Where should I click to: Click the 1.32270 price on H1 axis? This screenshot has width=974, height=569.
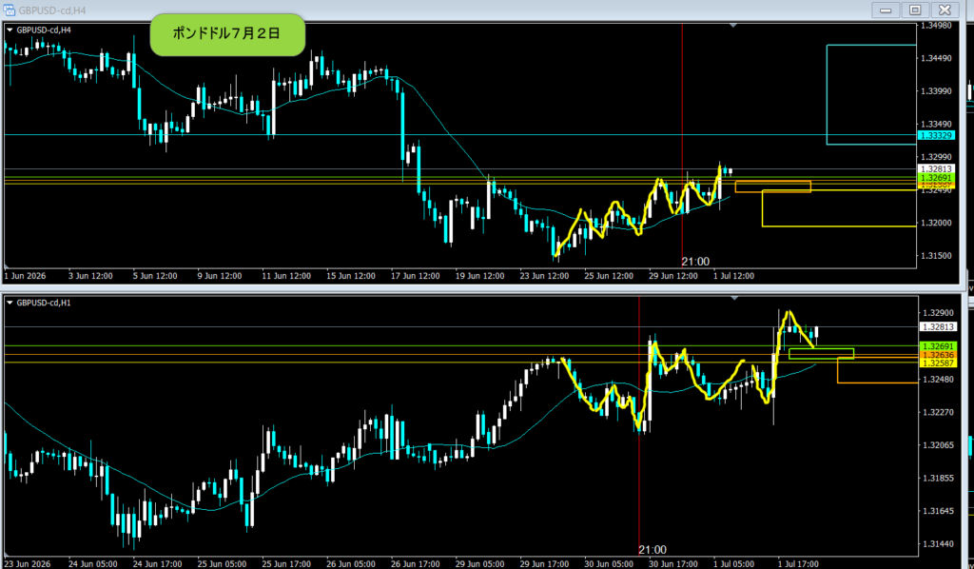(x=937, y=412)
